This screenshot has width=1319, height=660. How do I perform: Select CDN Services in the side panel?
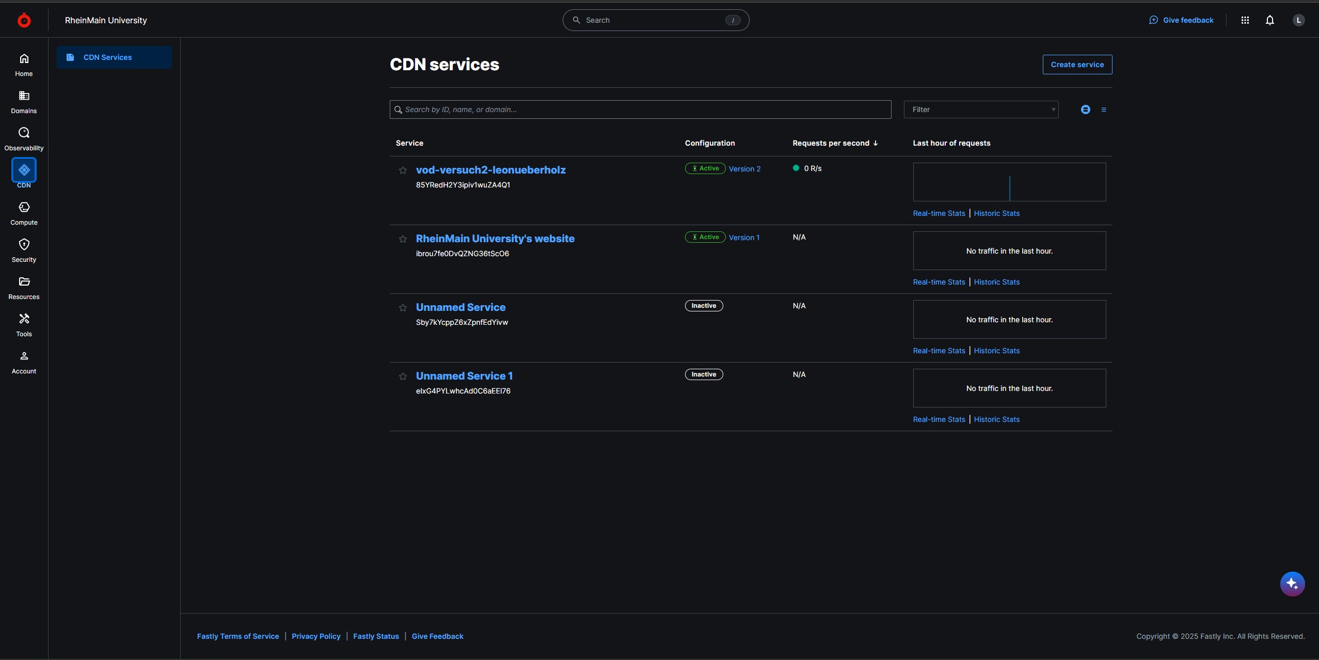tap(114, 57)
